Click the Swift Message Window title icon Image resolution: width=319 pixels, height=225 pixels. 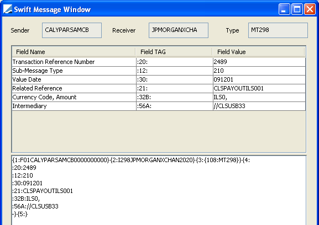[8, 9]
